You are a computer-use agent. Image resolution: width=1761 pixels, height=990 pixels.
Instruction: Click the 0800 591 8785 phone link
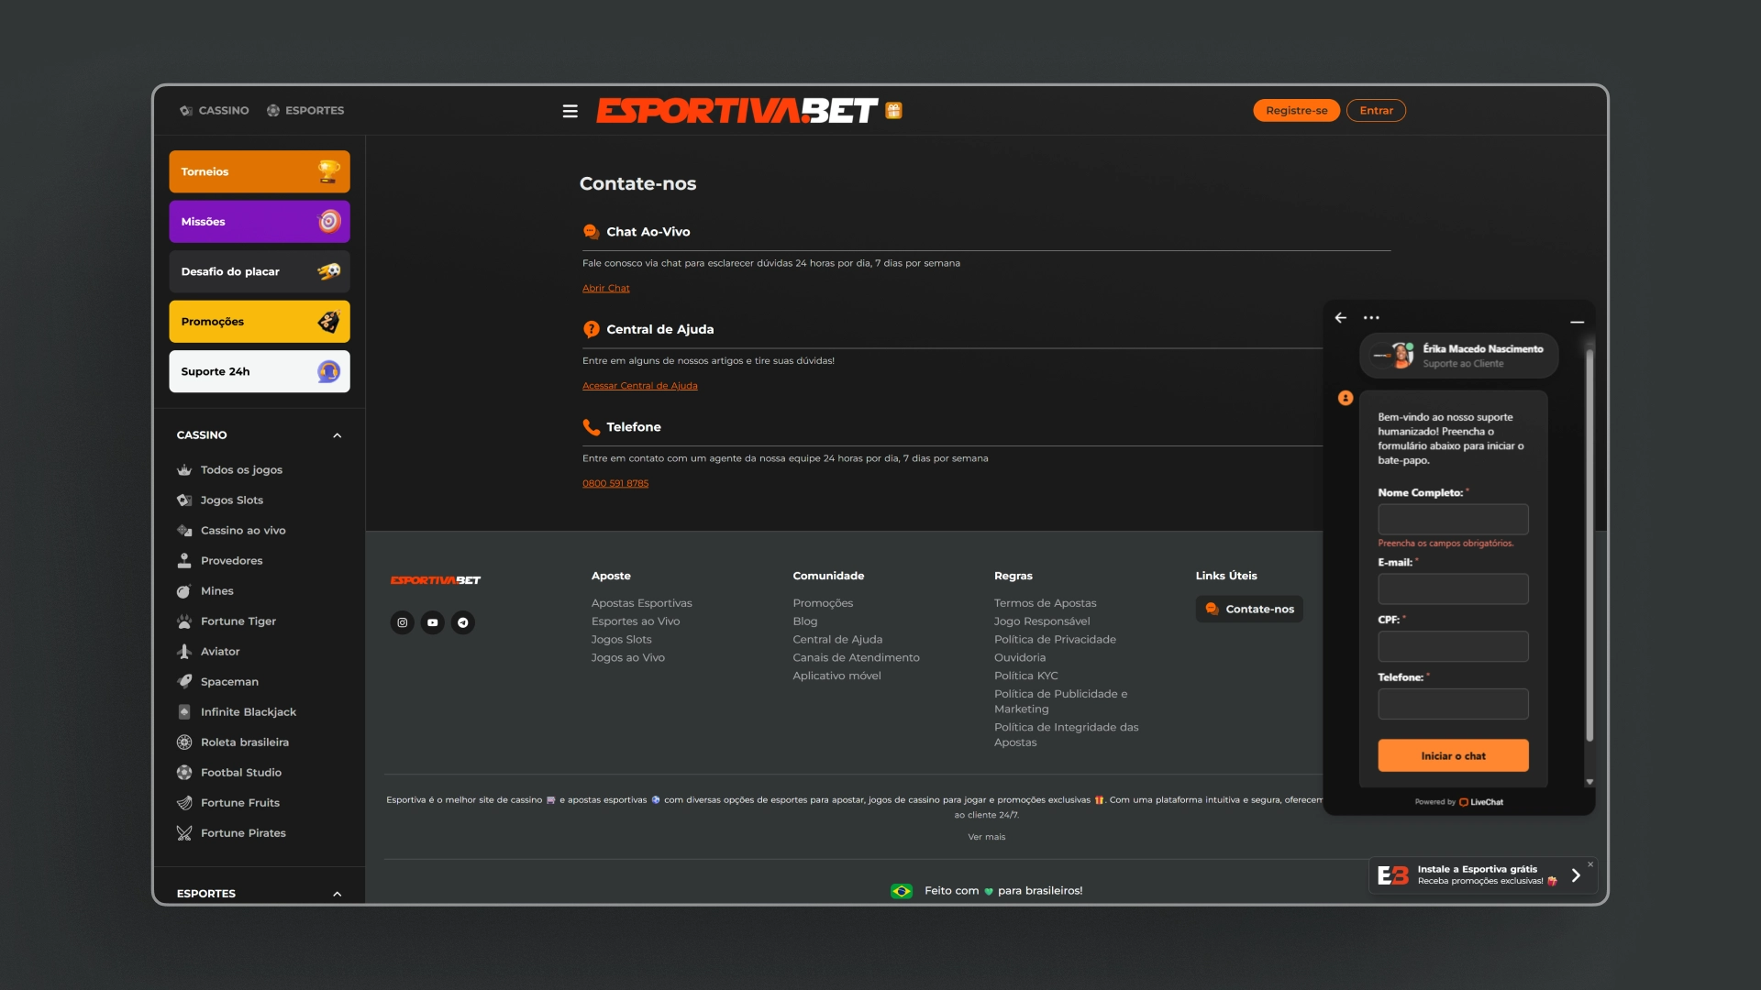(615, 483)
